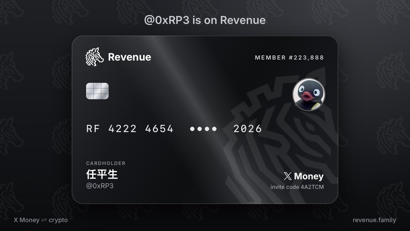Click the "MEMBER #223,888" text

point(289,57)
